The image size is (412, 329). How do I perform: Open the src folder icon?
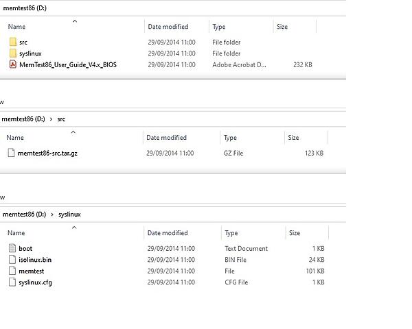12,42
